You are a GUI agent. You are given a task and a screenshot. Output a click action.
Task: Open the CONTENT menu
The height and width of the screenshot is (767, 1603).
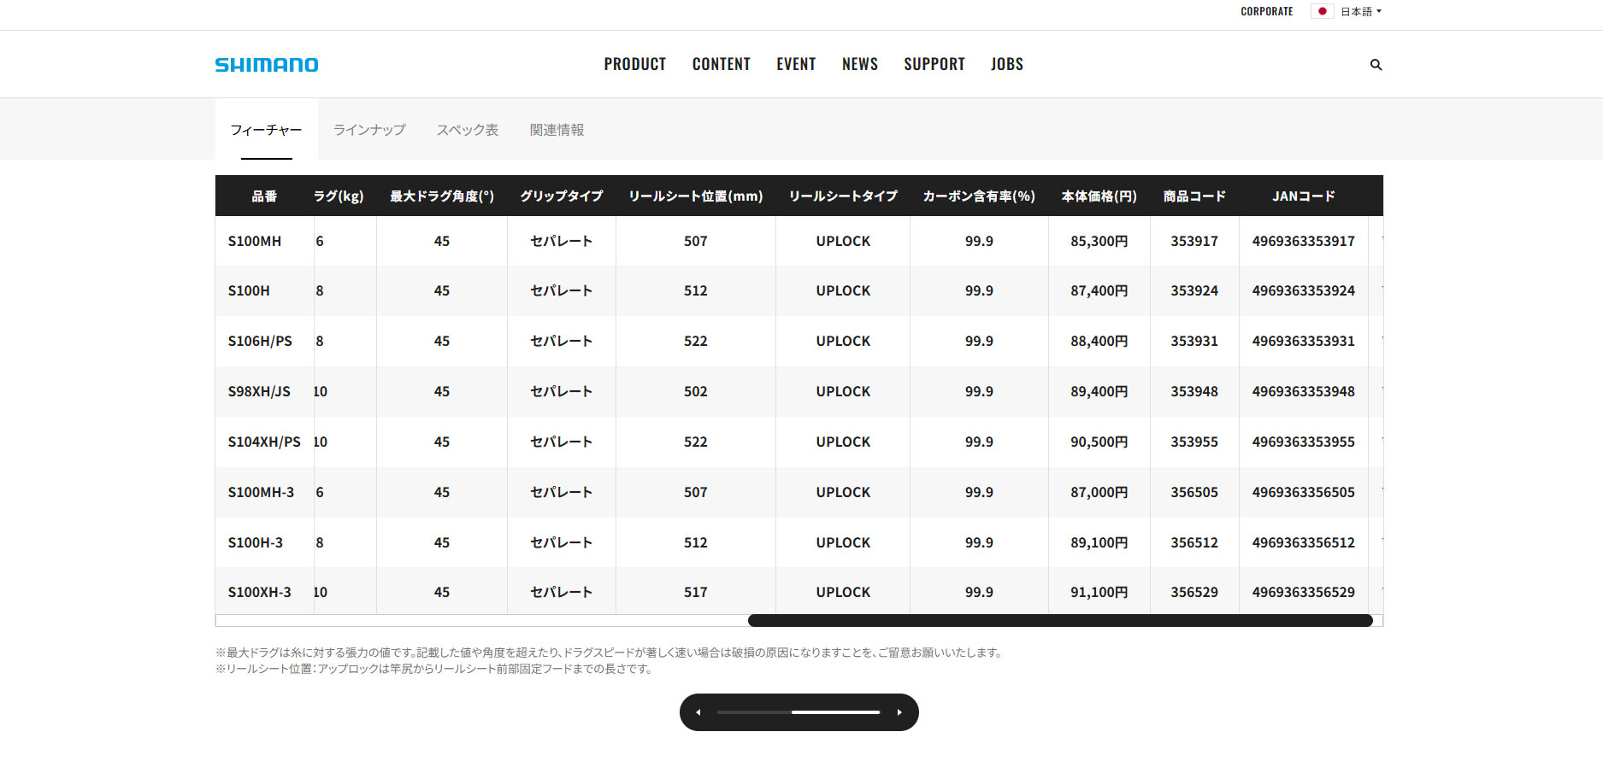(x=722, y=64)
